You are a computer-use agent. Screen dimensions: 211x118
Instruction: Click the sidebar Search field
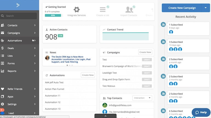tap(18, 16)
